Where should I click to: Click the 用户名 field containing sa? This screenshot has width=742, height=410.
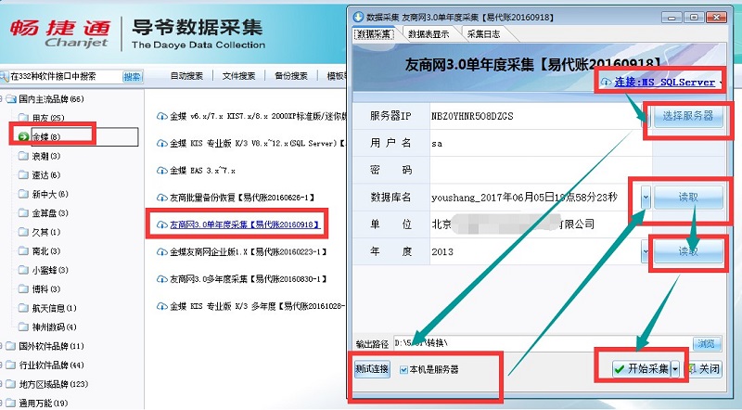[x=541, y=143]
